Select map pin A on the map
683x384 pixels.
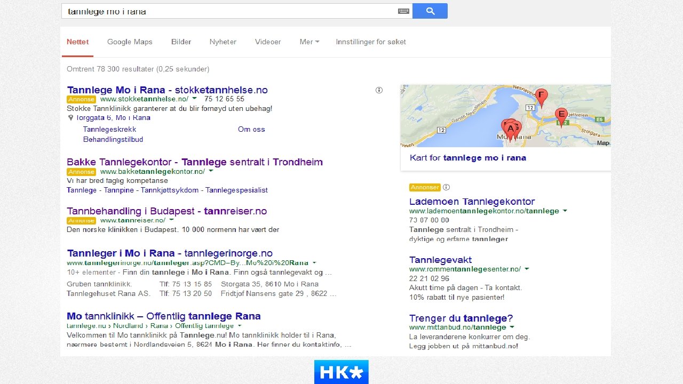coord(511,130)
